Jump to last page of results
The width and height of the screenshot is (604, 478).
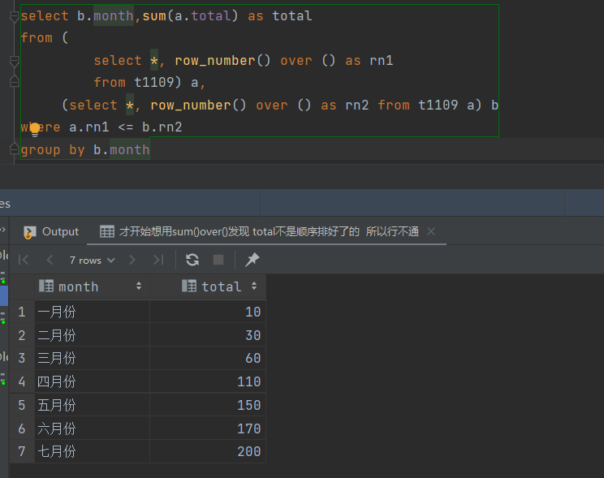(158, 260)
